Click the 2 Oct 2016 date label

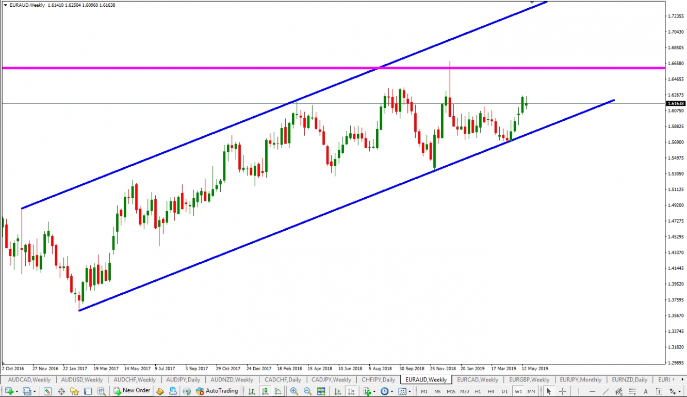coord(13,369)
